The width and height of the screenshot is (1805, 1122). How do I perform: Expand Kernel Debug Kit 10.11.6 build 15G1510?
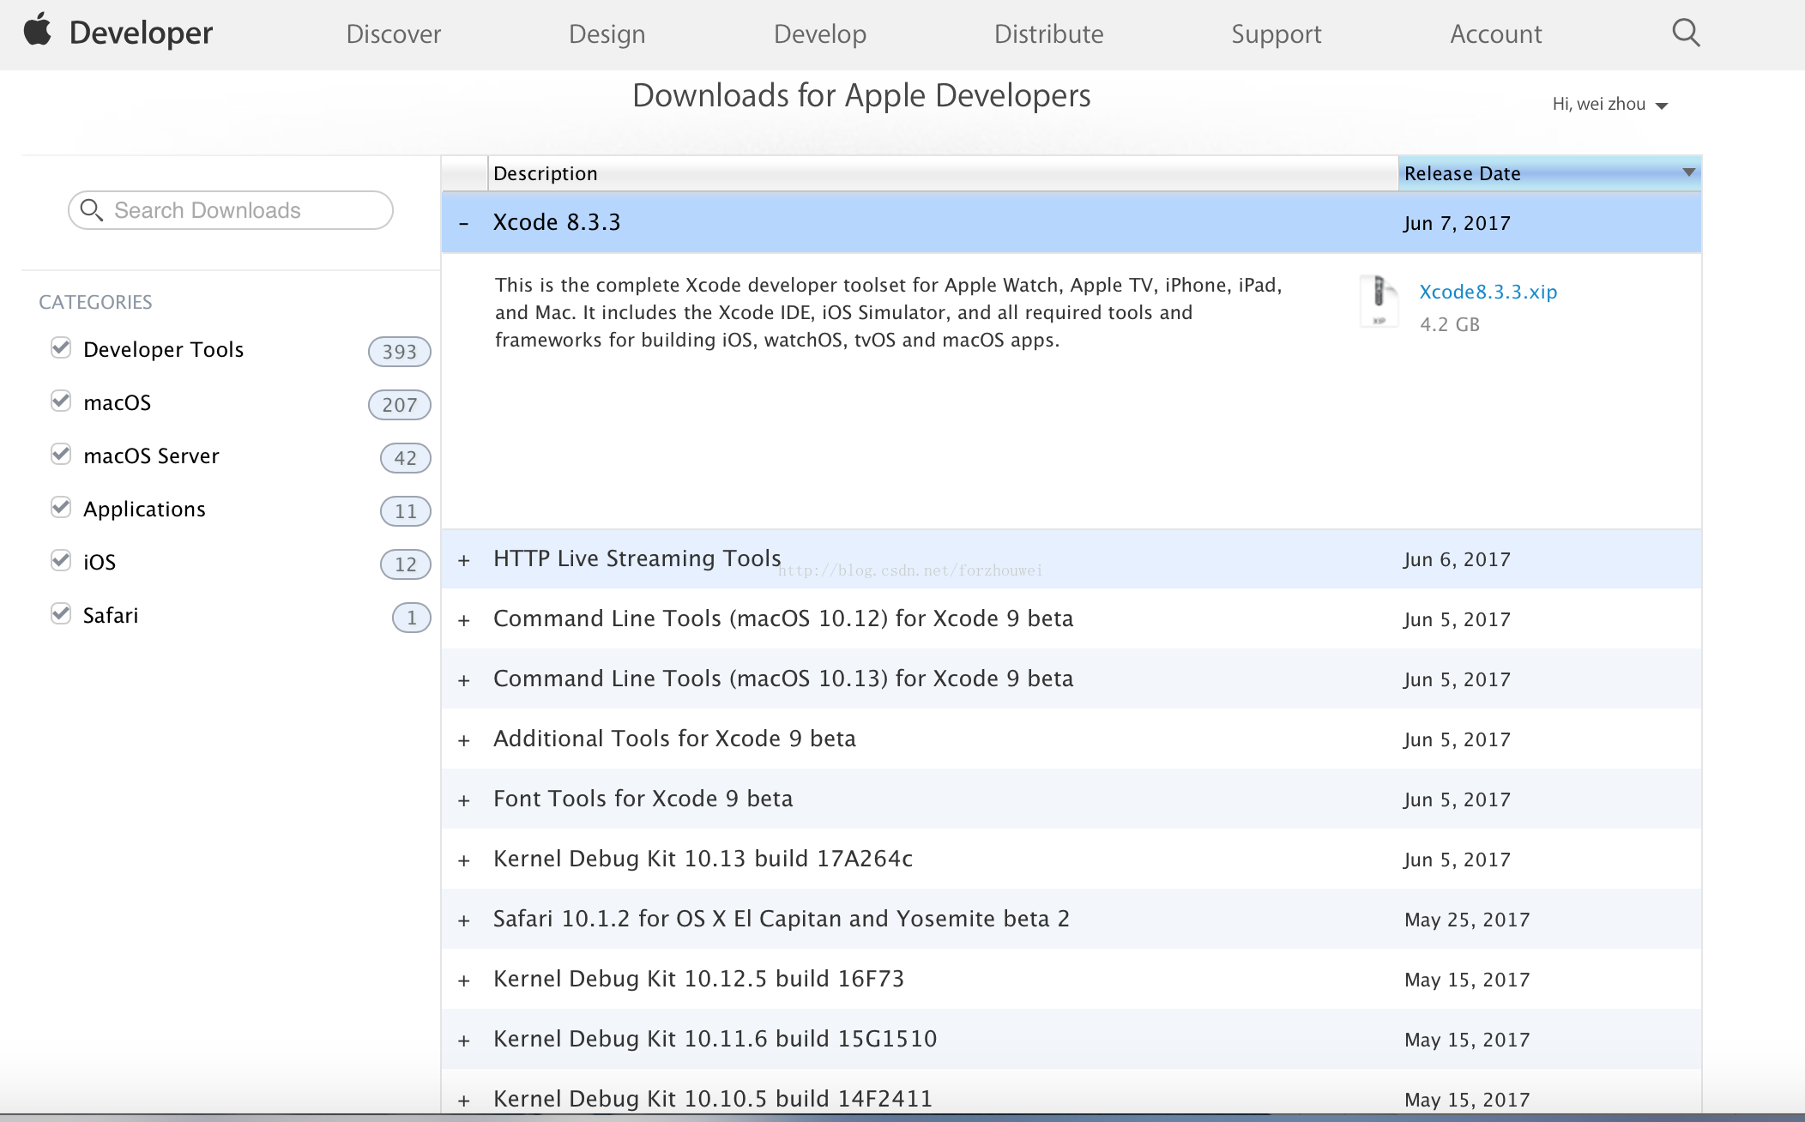(464, 1041)
